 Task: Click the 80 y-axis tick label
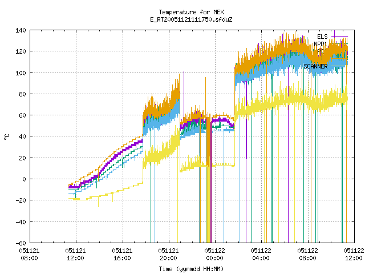[22, 94]
